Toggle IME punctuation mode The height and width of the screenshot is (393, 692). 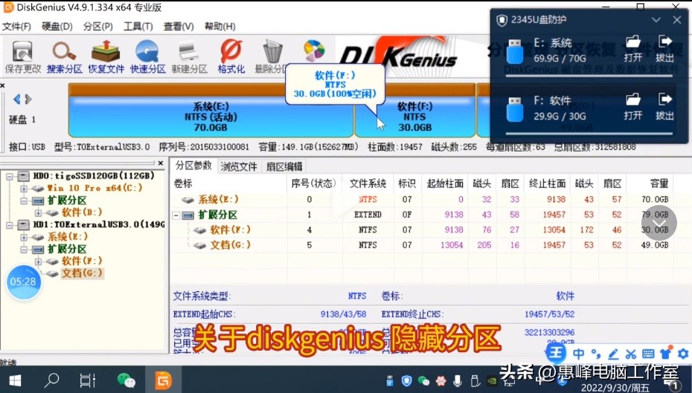[596, 354]
